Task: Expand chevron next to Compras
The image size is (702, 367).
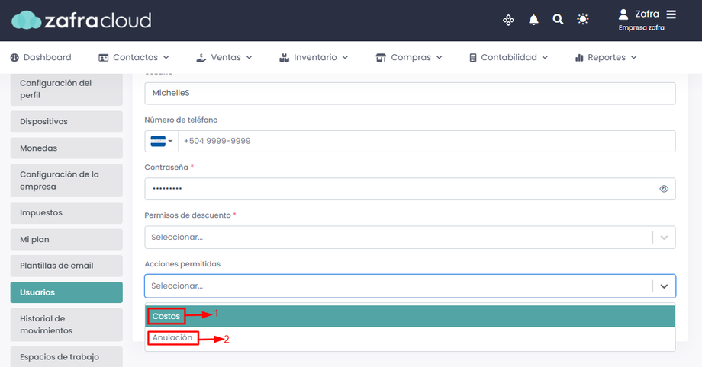Action: (440, 58)
